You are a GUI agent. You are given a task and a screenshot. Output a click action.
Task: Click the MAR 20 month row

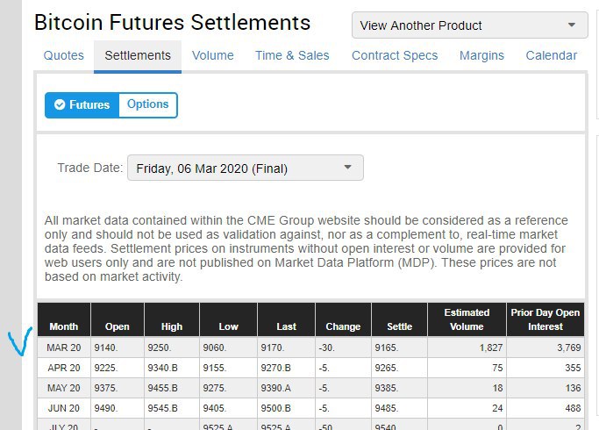pyautogui.click(x=63, y=348)
